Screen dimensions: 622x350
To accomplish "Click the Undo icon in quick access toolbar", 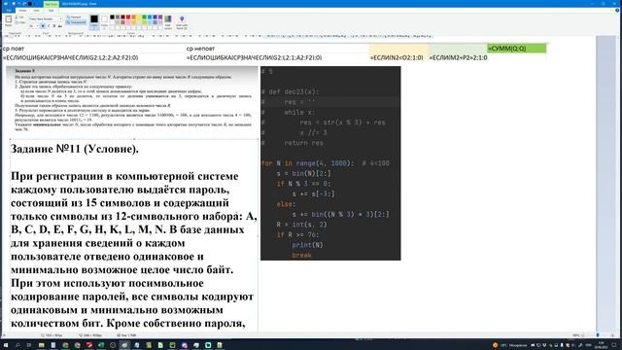I will click(19, 4).
